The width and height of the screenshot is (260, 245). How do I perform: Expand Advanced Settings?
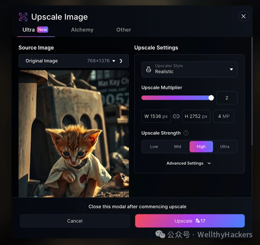[189, 163]
